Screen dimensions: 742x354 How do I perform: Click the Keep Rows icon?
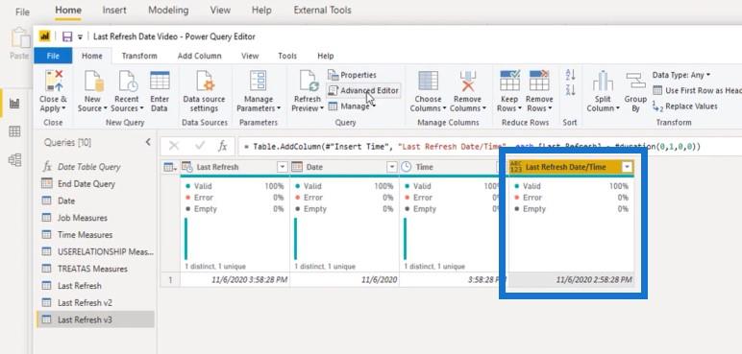(509, 81)
